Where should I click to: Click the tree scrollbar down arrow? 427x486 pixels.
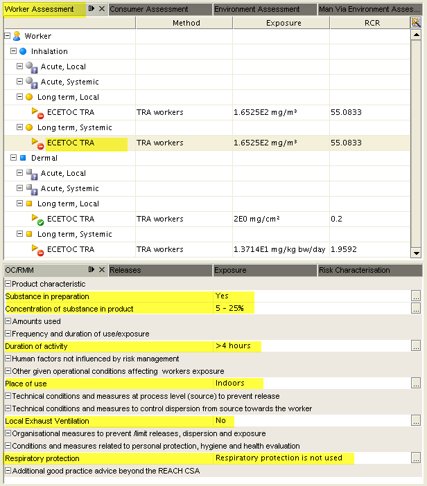(x=416, y=253)
